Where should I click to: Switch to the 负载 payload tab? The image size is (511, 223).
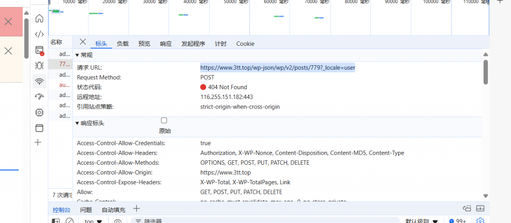pyautogui.click(x=123, y=44)
